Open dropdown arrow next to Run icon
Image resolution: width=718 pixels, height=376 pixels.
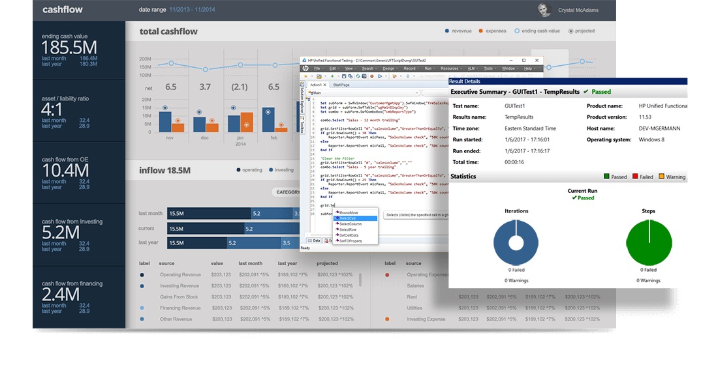(386, 76)
